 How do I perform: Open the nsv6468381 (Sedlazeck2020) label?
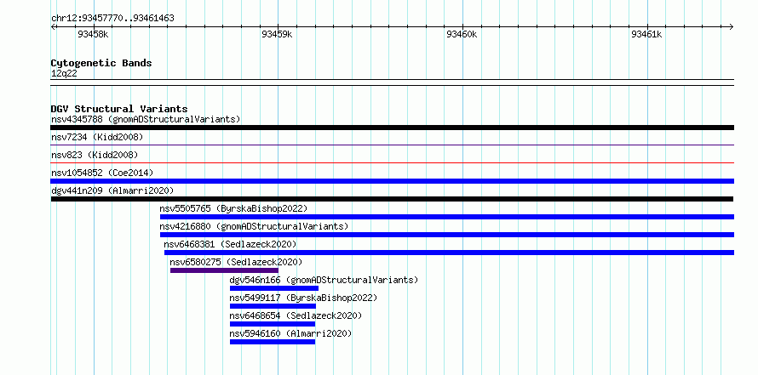pyautogui.click(x=230, y=244)
